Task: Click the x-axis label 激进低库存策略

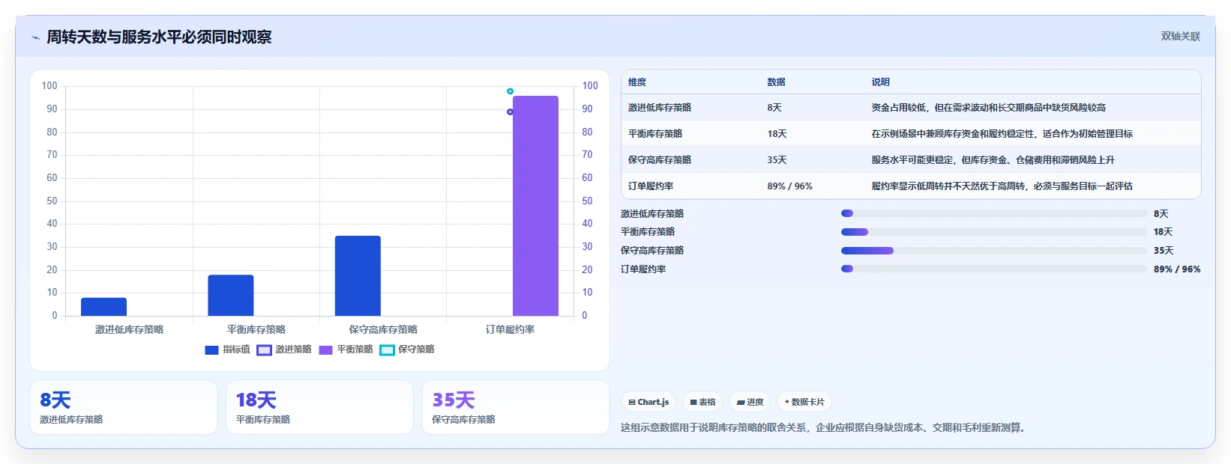Action: tap(129, 329)
